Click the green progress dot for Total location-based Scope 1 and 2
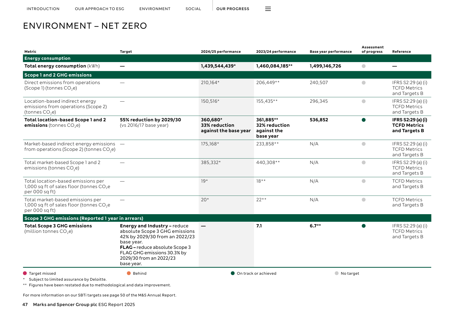The image size is (454, 321). [x=364, y=120]
